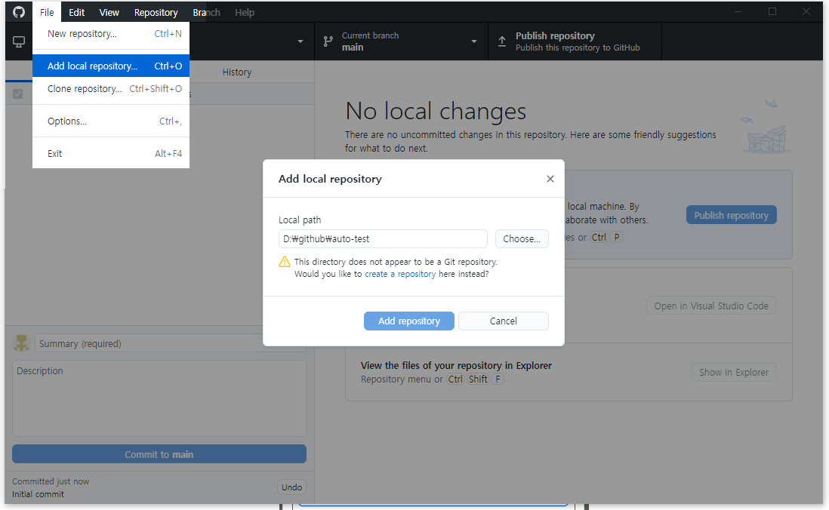Image resolution: width=829 pixels, height=510 pixels.
Task: Follow the create a repository link
Action: 400,274
